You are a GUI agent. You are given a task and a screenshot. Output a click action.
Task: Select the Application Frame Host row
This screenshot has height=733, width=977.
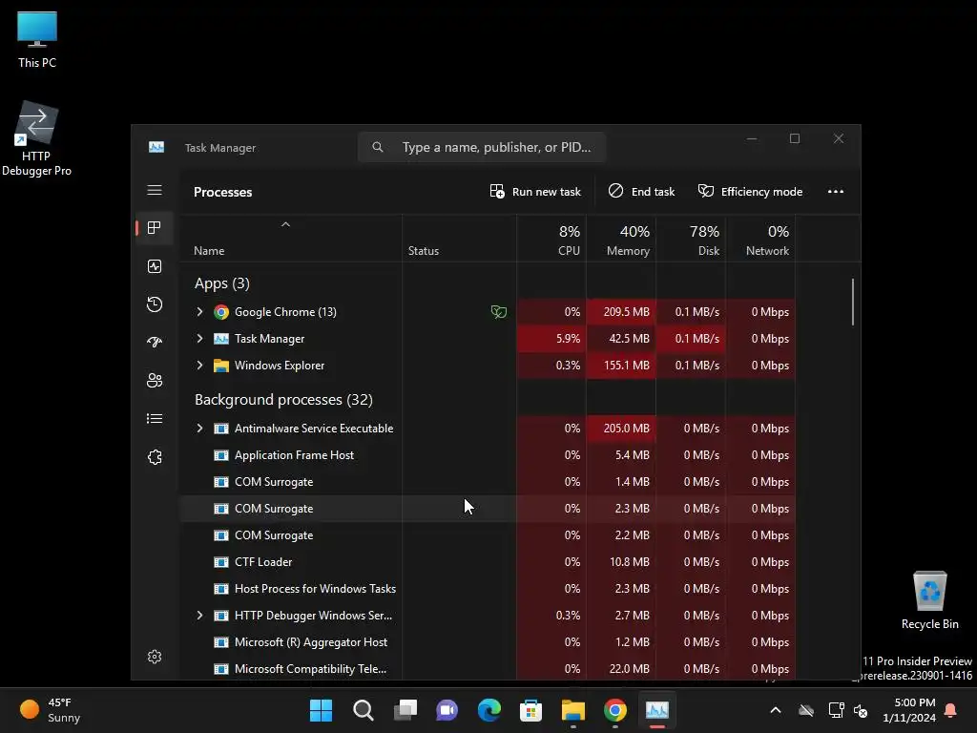pyautogui.click(x=488, y=455)
